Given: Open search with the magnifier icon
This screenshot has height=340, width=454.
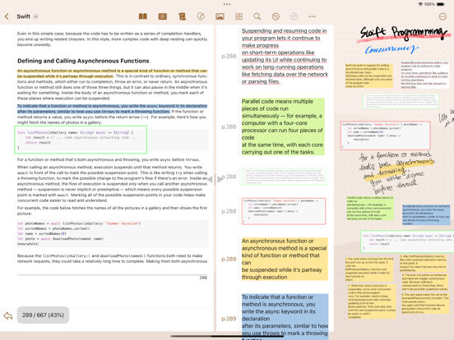Looking at the screenshot, I should (257, 16).
